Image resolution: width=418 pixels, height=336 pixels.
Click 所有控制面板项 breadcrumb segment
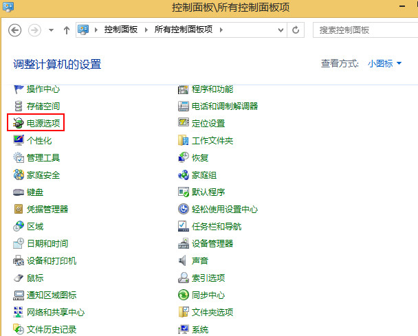(x=184, y=30)
